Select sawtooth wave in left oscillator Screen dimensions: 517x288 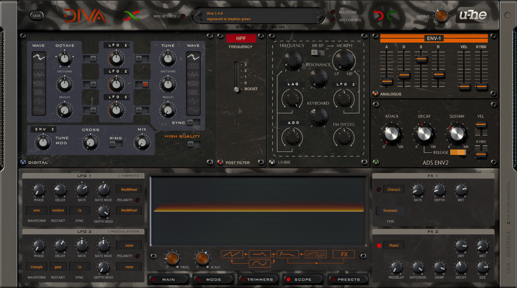coord(39,56)
